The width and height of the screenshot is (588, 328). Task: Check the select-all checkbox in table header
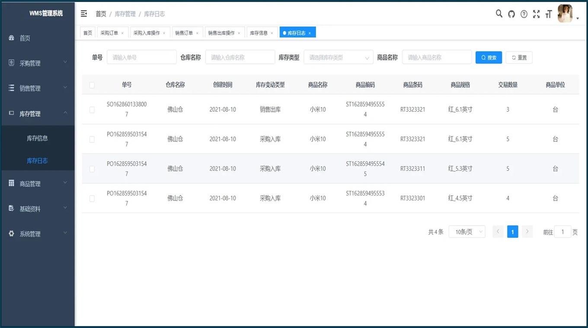pos(92,85)
